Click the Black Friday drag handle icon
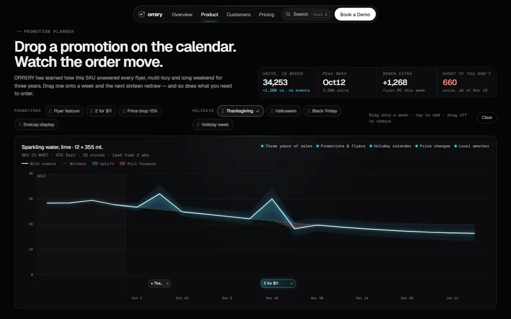The height and width of the screenshot is (319, 511). (x=309, y=111)
